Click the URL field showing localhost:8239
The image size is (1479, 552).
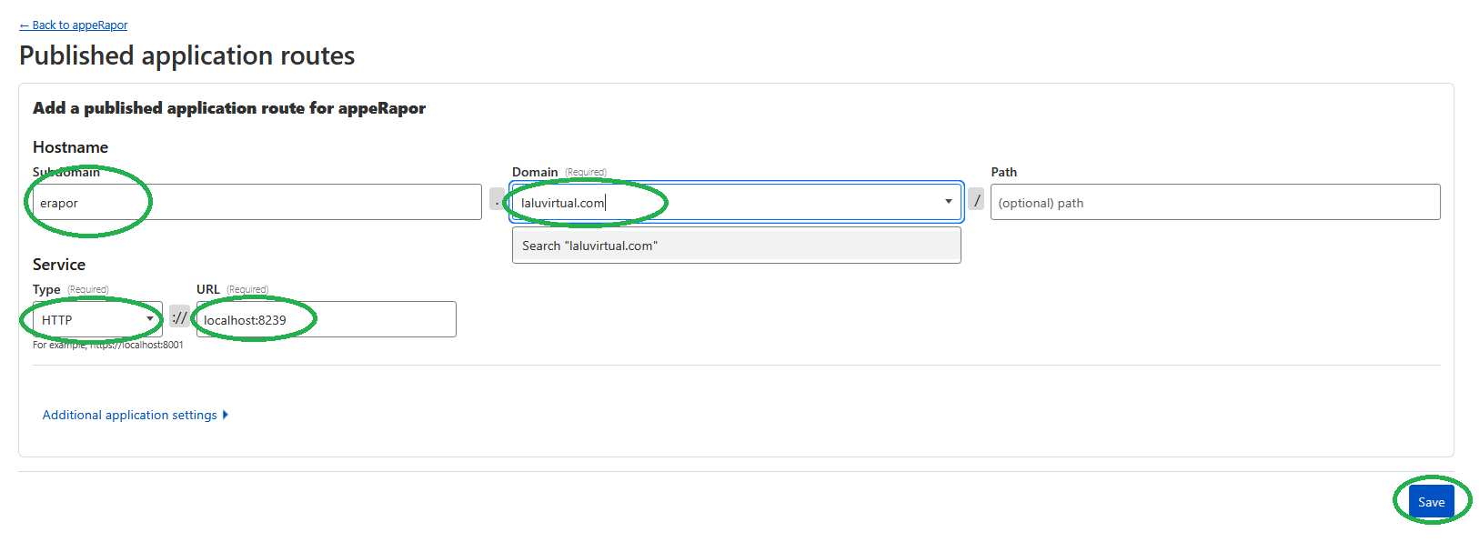pyautogui.click(x=326, y=319)
